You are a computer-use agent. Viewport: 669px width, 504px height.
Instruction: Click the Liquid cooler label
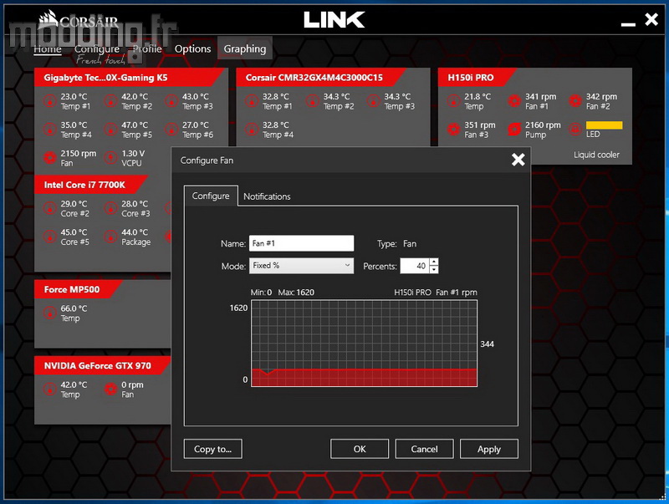(x=596, y=155)
